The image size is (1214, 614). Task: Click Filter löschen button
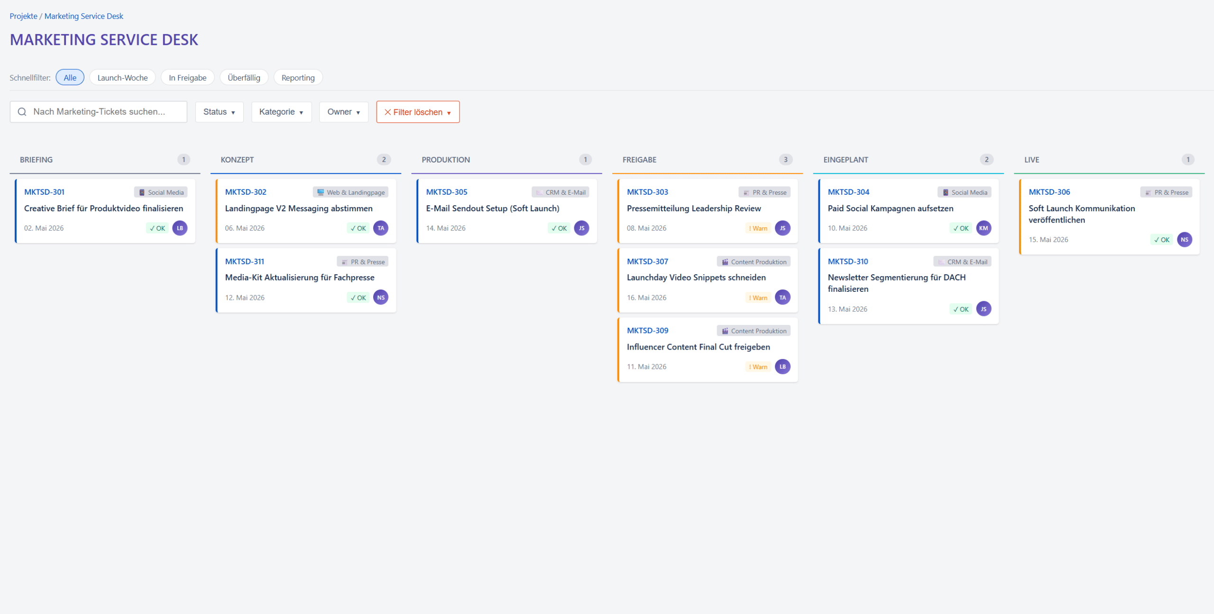[x=417, y=112]
